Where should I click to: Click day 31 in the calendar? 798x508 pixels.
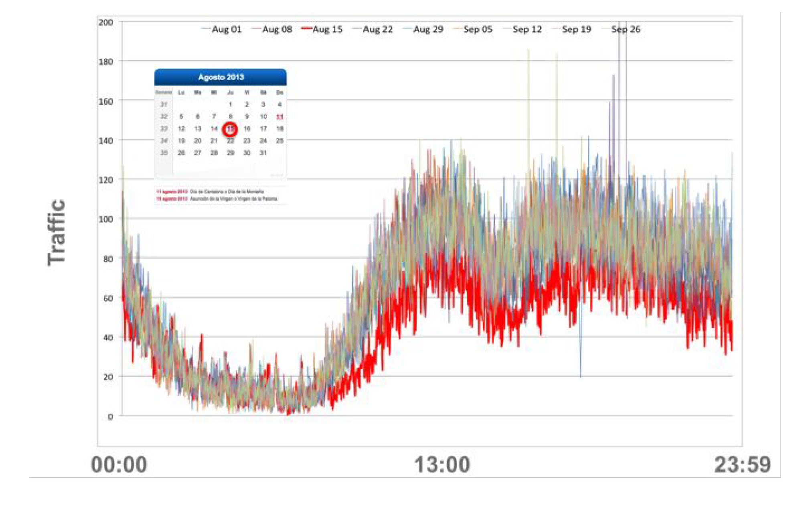263,153
